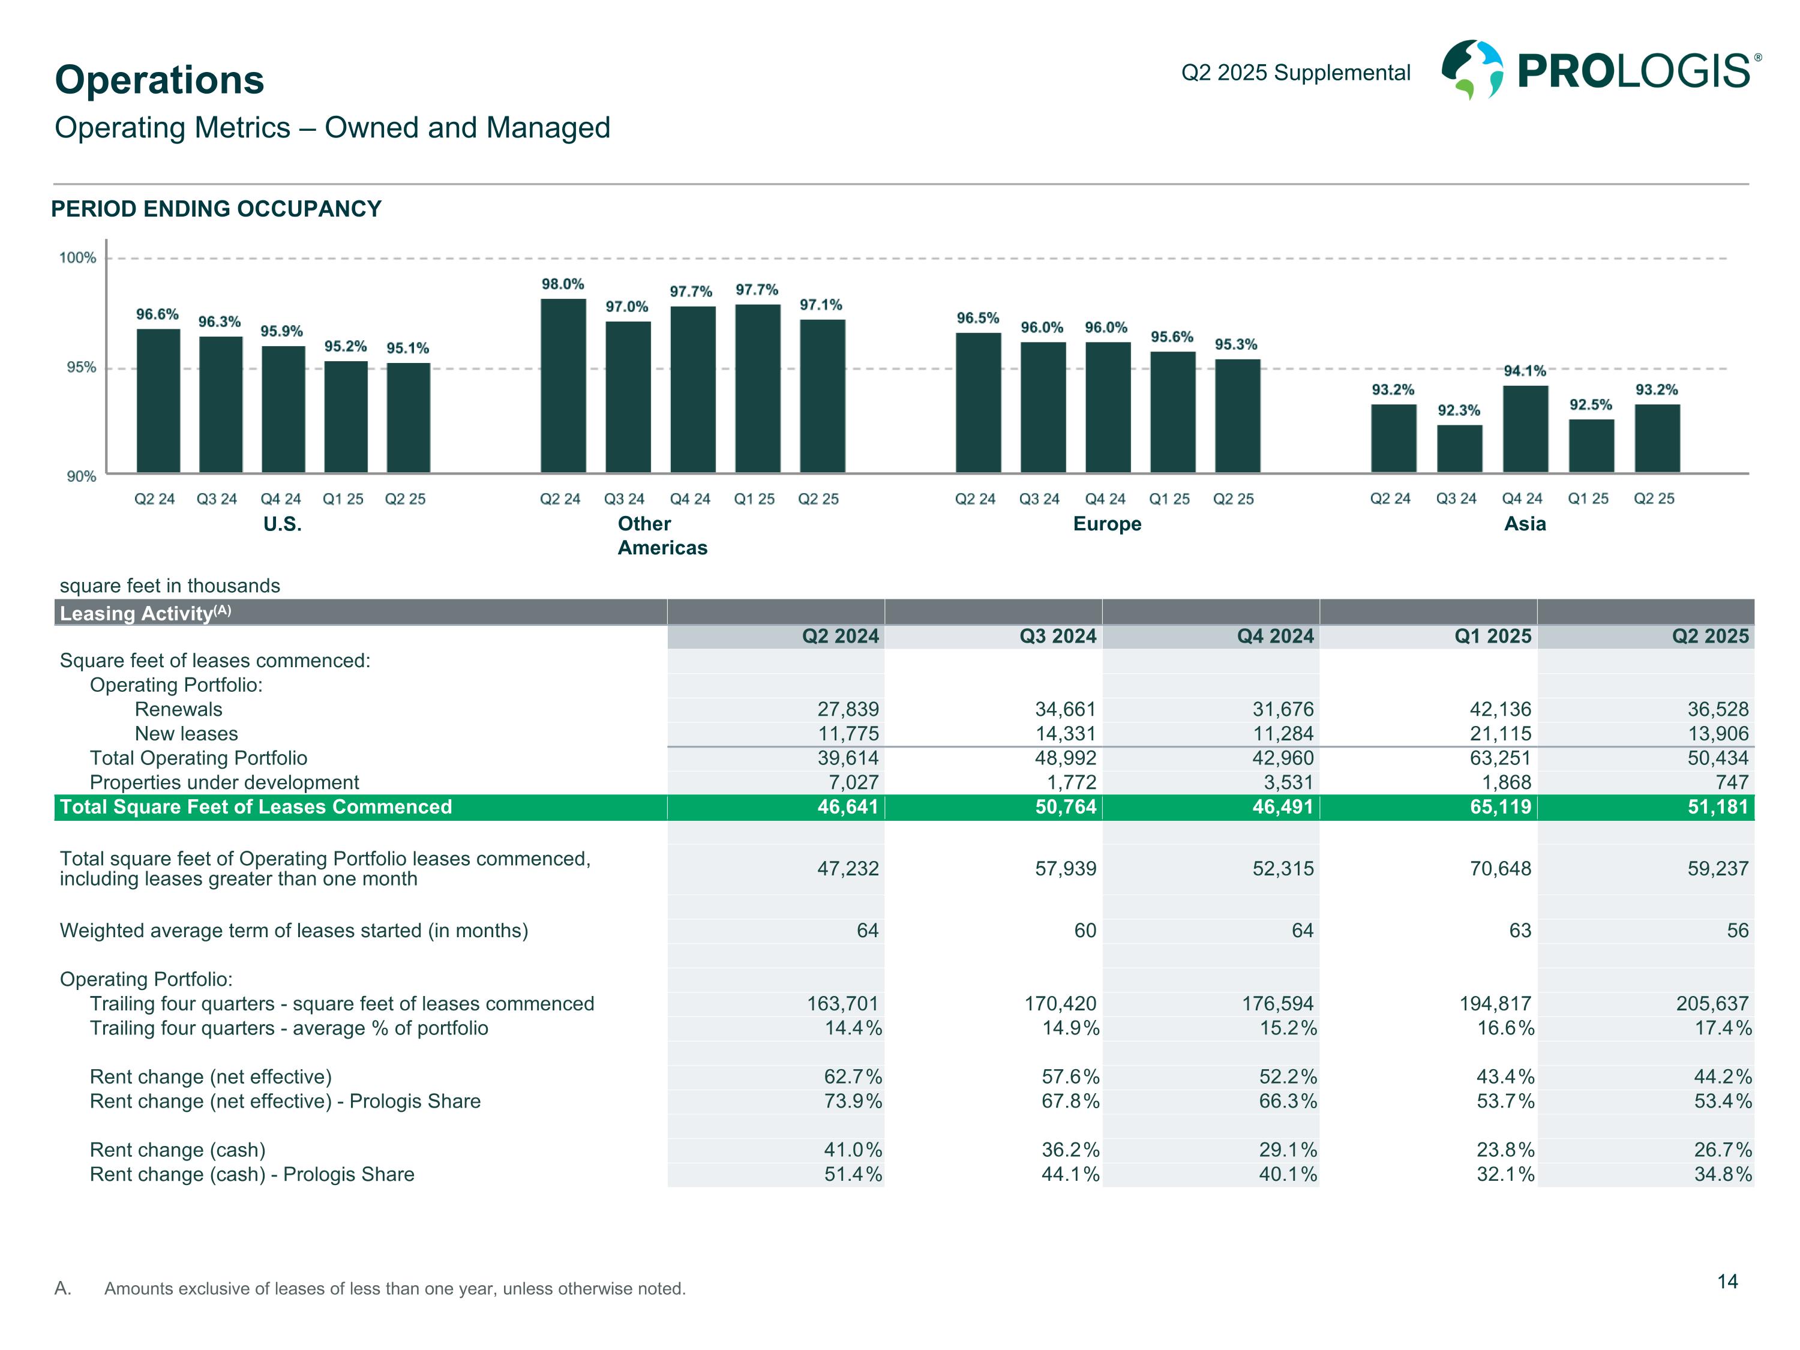Select the Q2 2025 New leases value 13,906
The width and height of the screenshot is (1800, 1350).
coord(1717,734)
